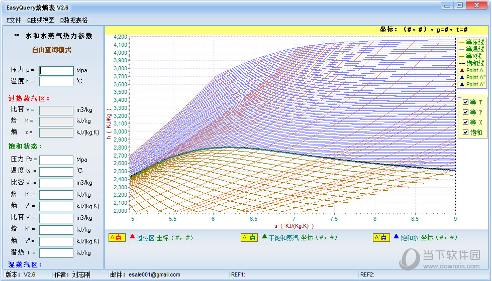Click the yellow A'点 label button
The width and height of the screenshot is (492, 281).
[381, 237]
